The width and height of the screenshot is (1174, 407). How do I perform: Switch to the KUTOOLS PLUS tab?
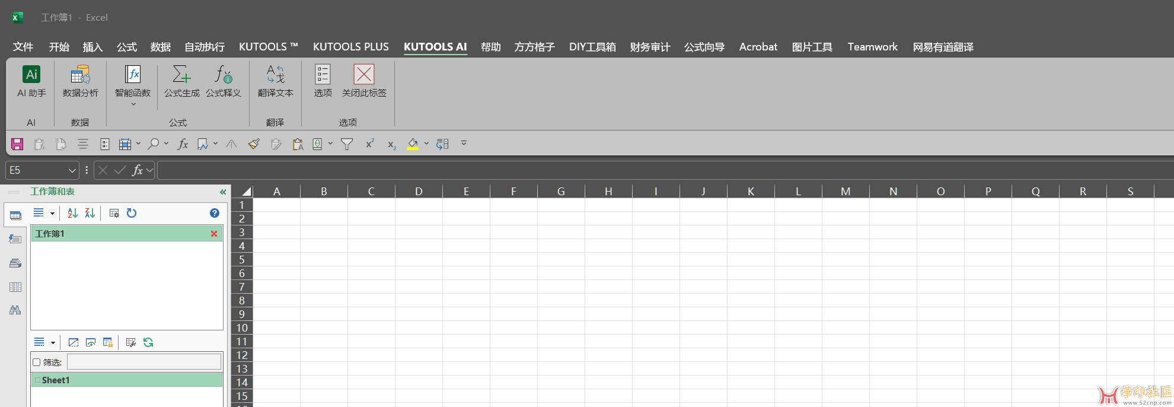pos(350,47)
